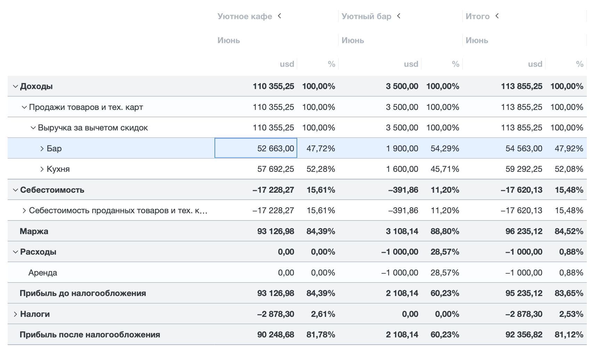
Task: Select the Бар 52 663,00 cell
Action: (x=256, y=149)
